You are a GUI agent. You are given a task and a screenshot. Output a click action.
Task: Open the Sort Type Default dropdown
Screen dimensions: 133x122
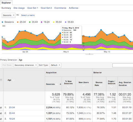(x=55, y=65)
